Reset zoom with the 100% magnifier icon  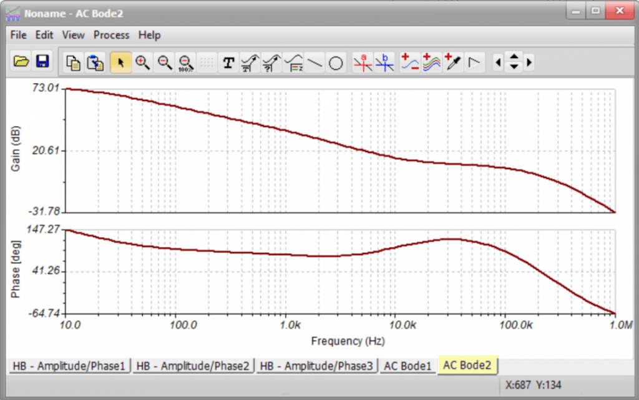click(186, 62)
